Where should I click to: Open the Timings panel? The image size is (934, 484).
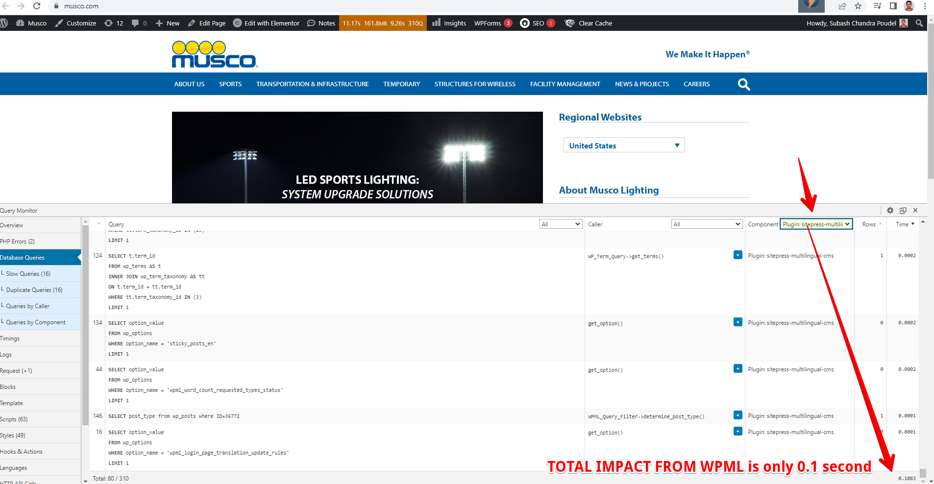pyautogui.click(x=40, y=339)
